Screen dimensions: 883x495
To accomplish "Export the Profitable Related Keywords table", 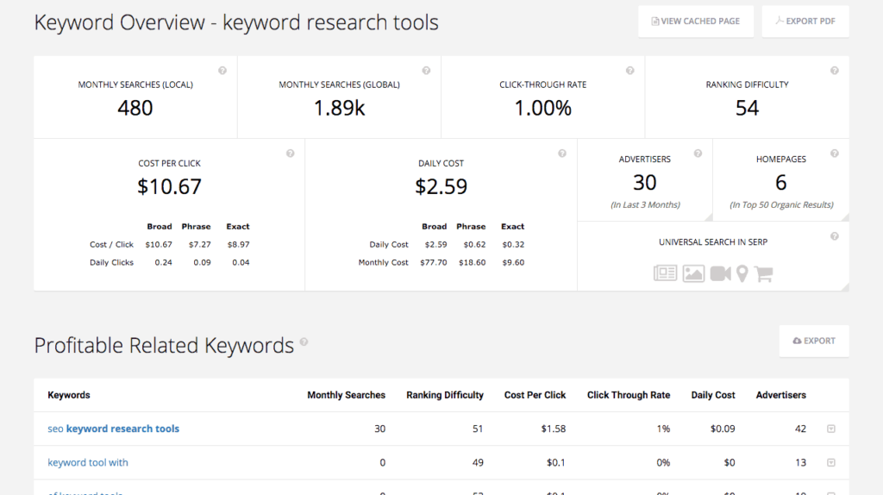I will click(x=814, y=341).
